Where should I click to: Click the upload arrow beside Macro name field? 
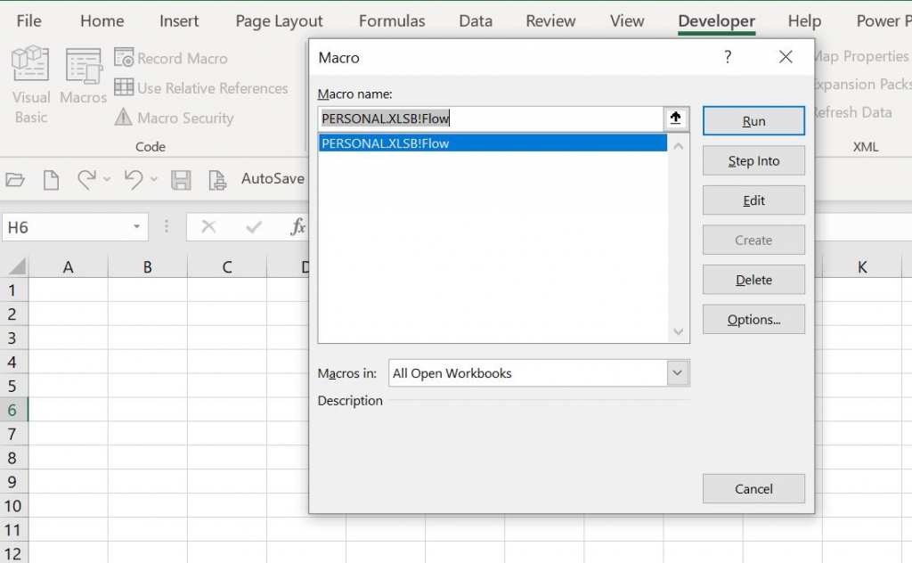point(676,118)
